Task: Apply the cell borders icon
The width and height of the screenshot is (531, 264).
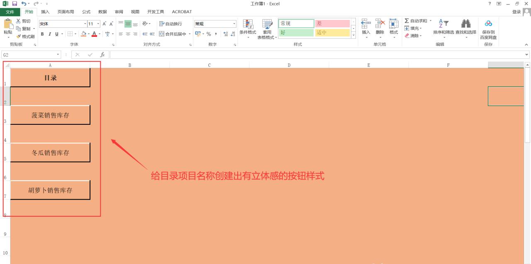Action: (x=70, y=34)
